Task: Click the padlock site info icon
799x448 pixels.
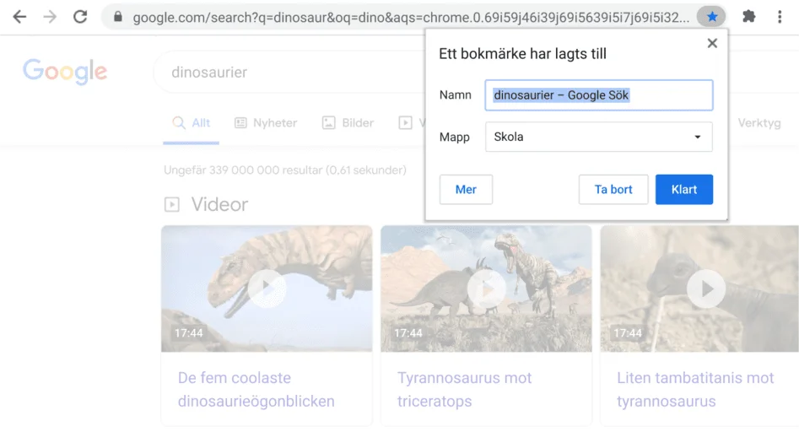Action: [x=117, y=17]
